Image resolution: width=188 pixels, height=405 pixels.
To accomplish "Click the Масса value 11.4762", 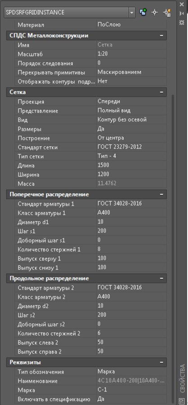I will [x=131, y=184].
